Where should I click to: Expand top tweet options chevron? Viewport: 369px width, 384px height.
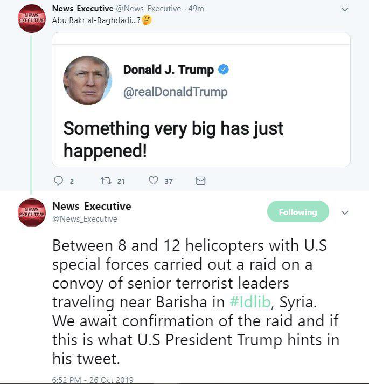pos(345,9)
